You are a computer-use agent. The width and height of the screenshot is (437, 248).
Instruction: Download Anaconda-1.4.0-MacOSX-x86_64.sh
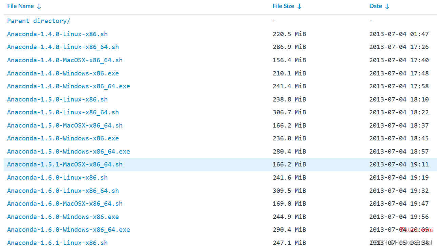point(65,60)
